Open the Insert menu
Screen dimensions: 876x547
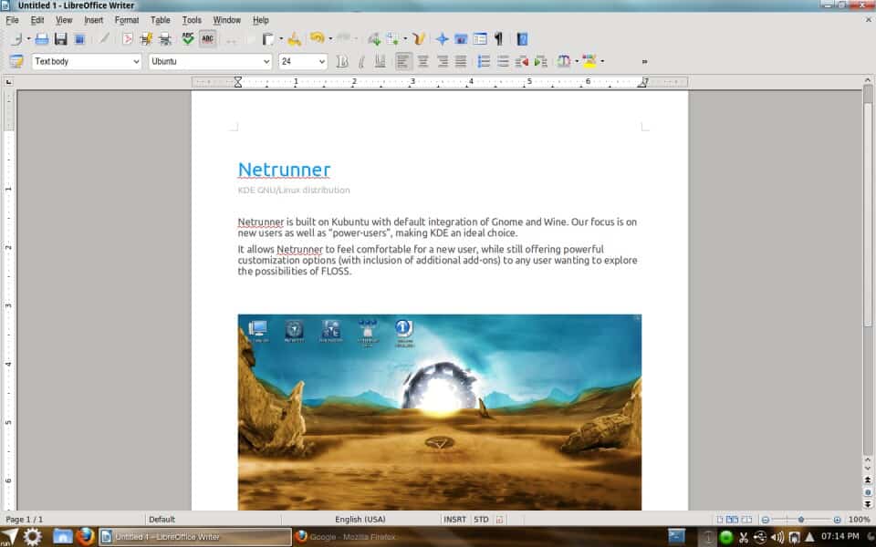[x=93, y=20]
